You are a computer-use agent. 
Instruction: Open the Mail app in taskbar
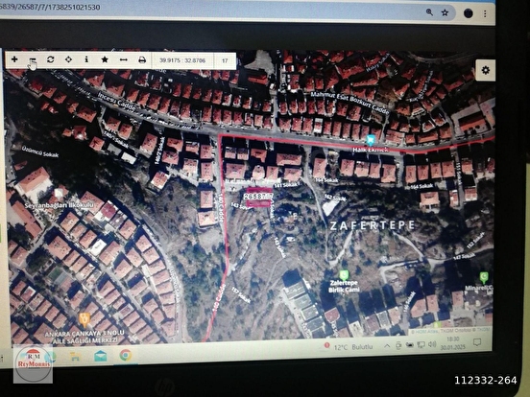(101, 356)
